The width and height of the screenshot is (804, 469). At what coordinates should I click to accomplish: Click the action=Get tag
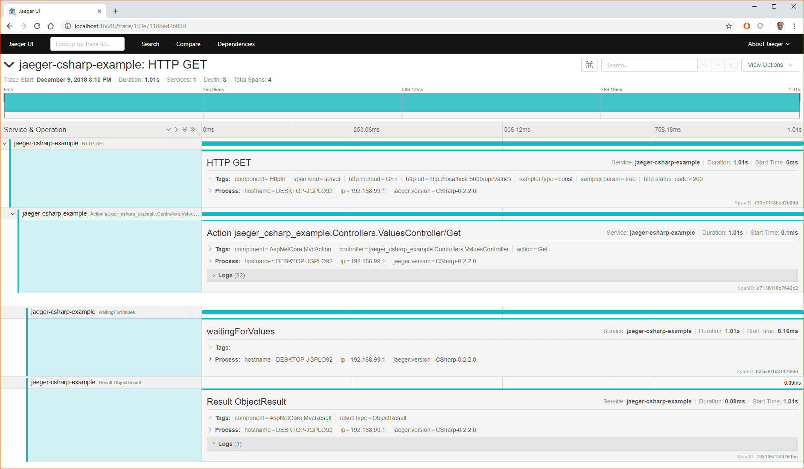pyautogui.click(x=532, y=249)
